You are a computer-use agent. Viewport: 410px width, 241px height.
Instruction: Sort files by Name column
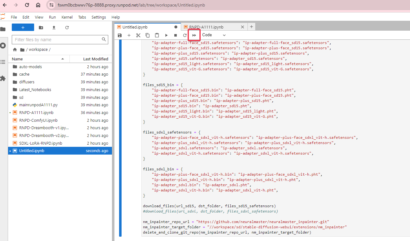38,59
